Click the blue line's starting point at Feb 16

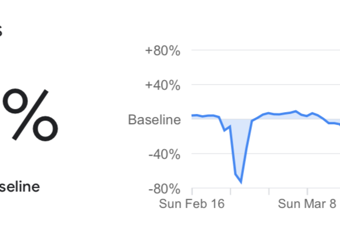(192, 116)
